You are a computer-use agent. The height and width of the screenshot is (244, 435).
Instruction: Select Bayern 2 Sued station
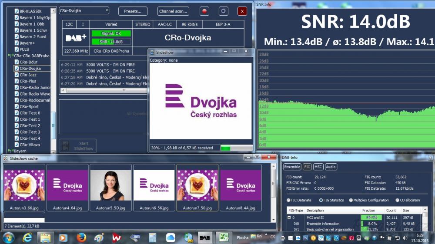click(33, 36)
